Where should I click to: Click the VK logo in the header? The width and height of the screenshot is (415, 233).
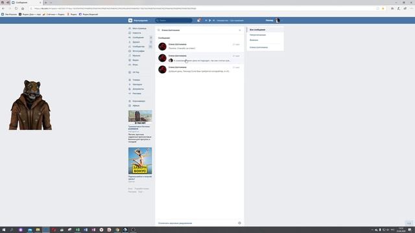pos(130,20)
